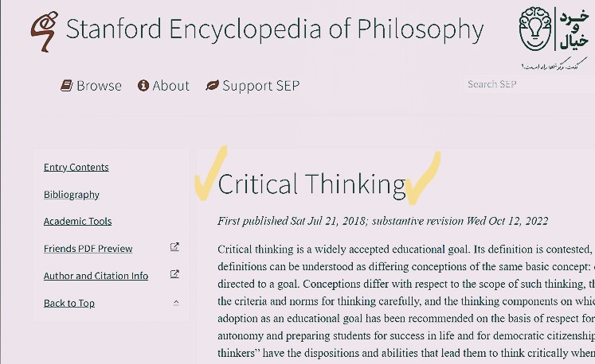Image resolution: width=595 pixels, height=364 pixels.
Task: Open Friends PDF Preview link
Action: pos(88,249)
